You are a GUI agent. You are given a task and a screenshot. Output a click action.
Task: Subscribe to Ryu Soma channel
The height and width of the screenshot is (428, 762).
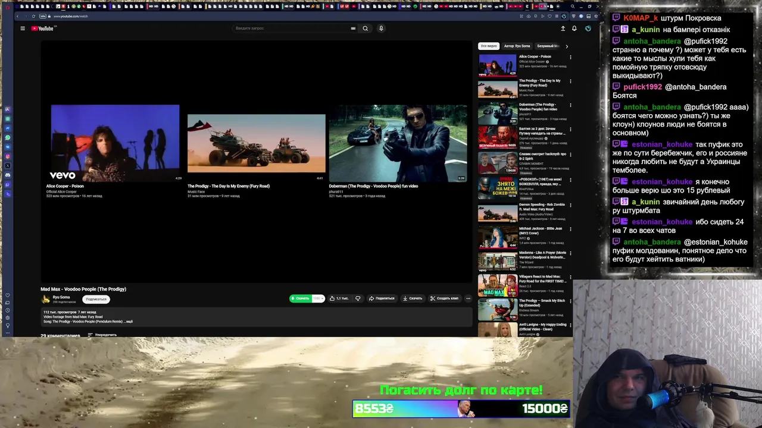click(96, 299)
